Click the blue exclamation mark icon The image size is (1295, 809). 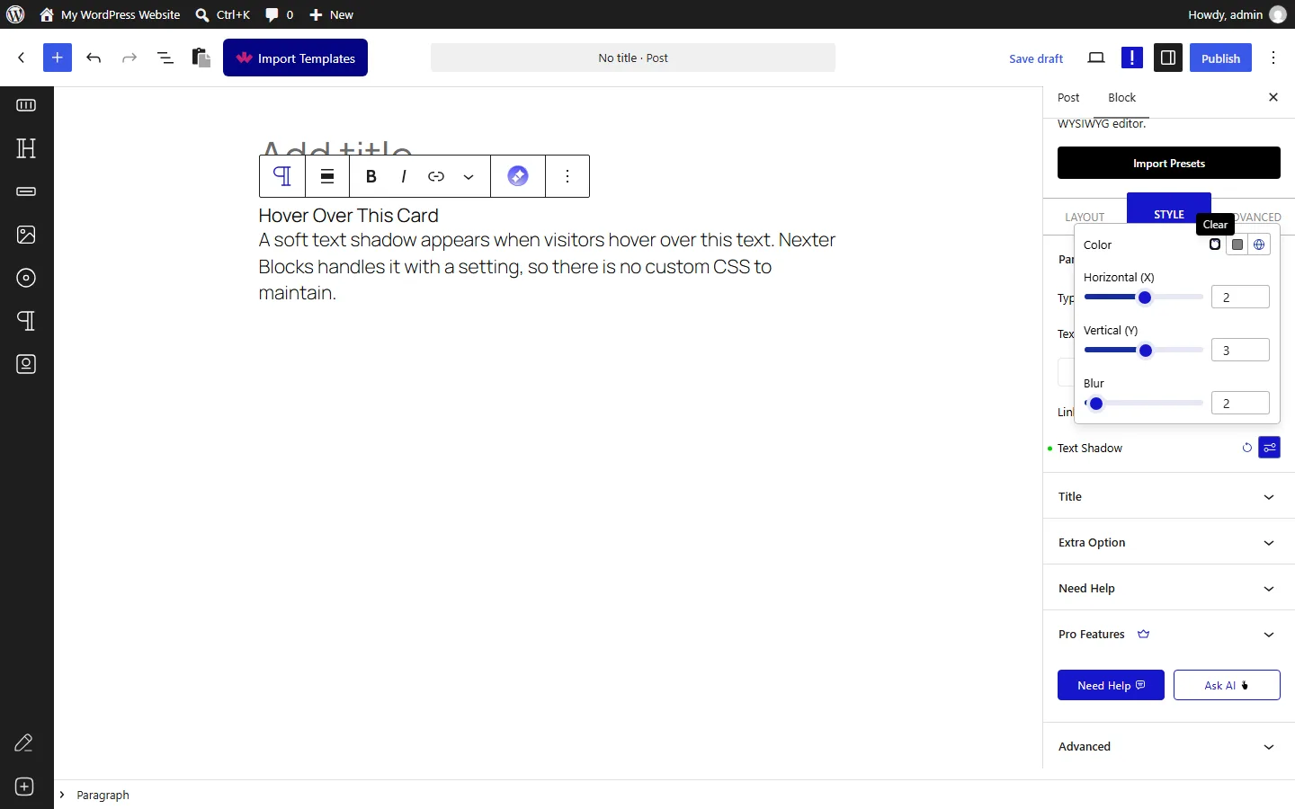click(x=1132, y=58)
